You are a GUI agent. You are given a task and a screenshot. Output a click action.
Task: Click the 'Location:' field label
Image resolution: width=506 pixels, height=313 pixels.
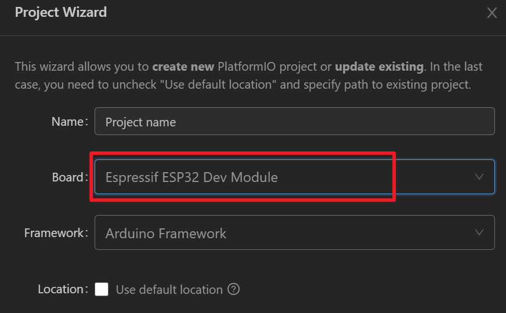click(x=63, y=289)
